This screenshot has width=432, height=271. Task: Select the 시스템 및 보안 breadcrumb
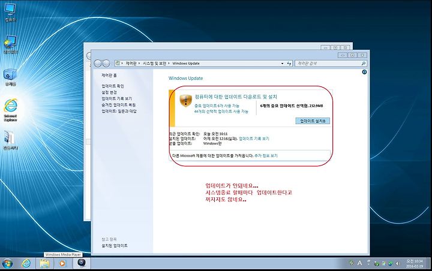click(x=154, y=64)
